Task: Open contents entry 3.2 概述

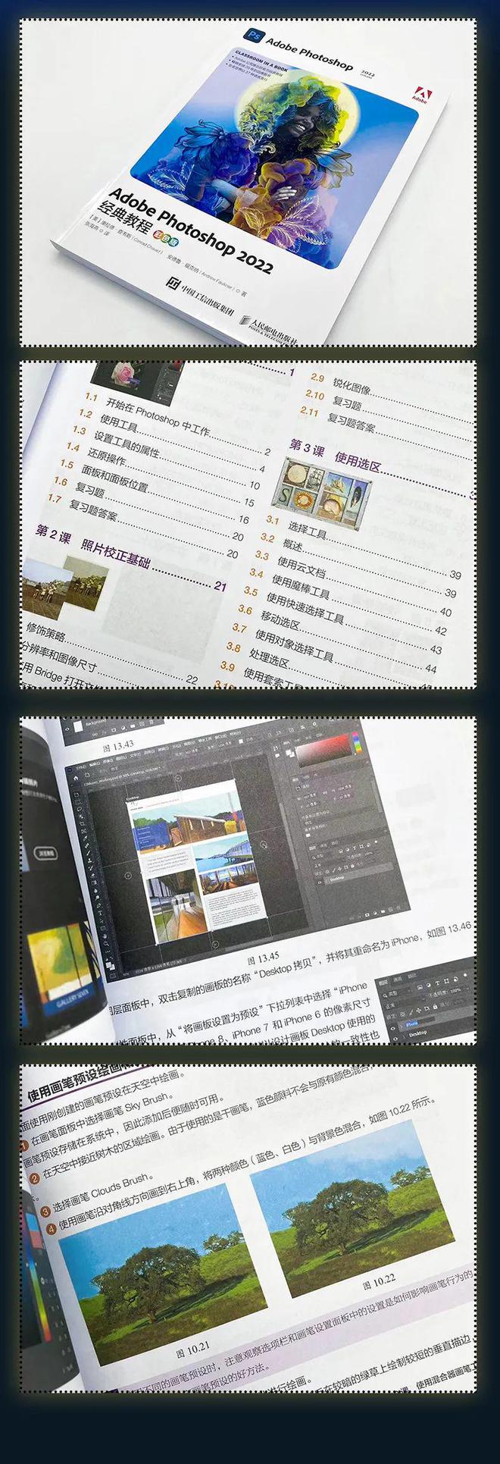Action: (282, 542)
